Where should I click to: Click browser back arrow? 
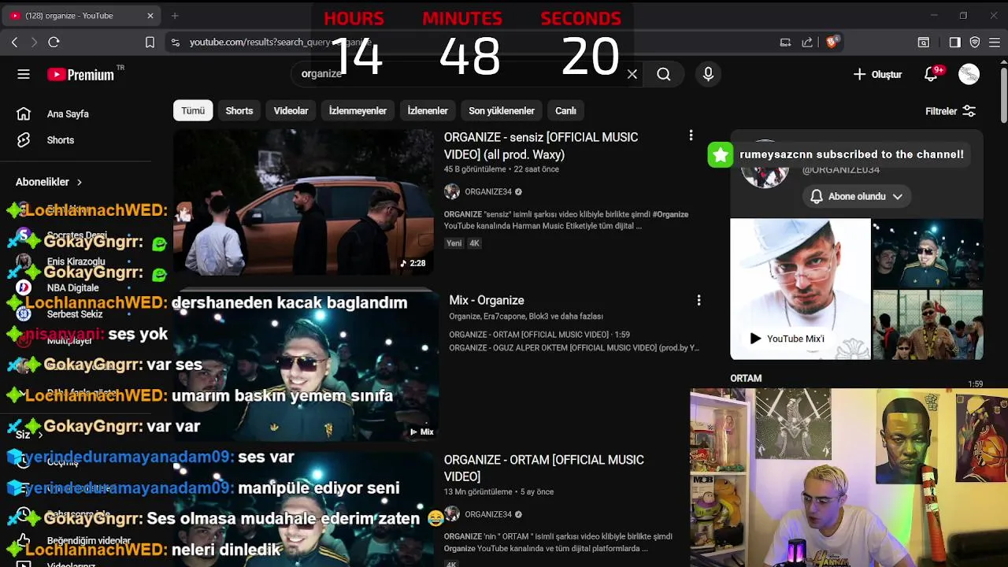[14, 42]
